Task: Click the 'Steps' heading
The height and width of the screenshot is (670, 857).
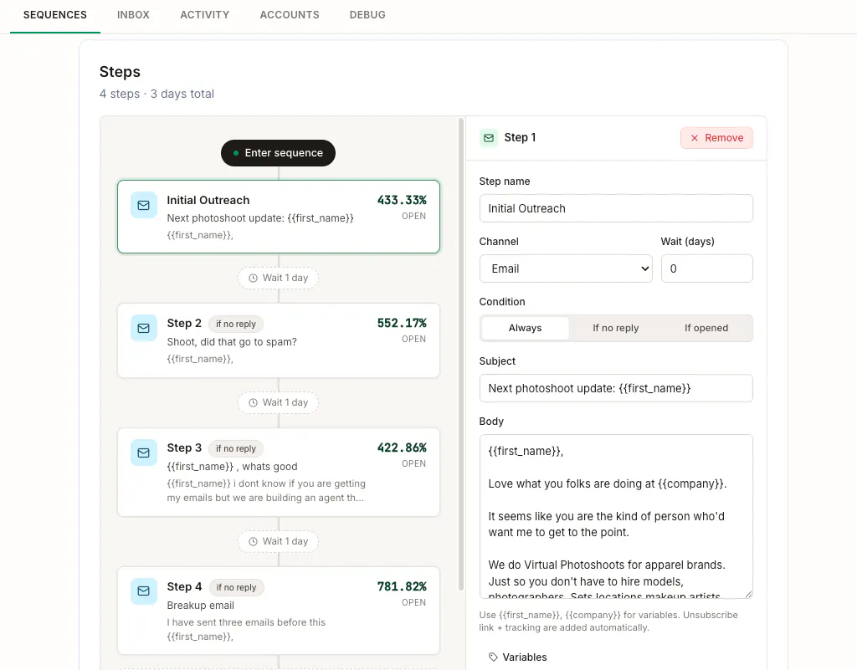Action: pos(120,72)
